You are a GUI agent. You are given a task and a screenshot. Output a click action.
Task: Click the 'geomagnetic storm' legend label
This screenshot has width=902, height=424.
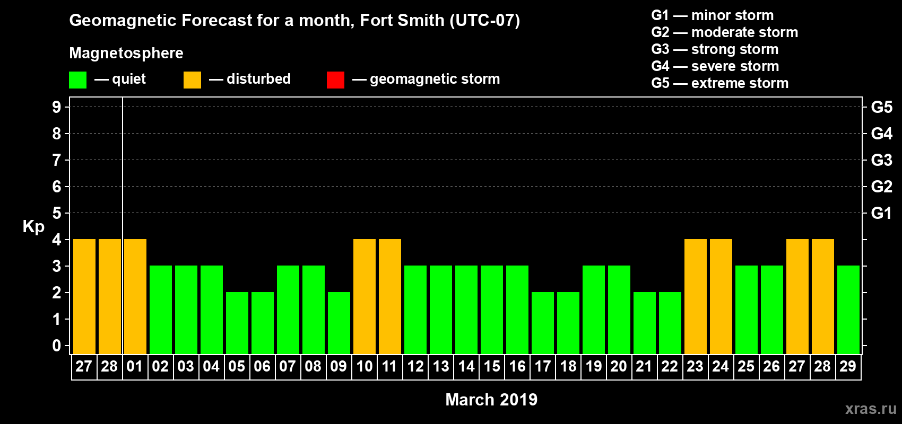point(435,79)
